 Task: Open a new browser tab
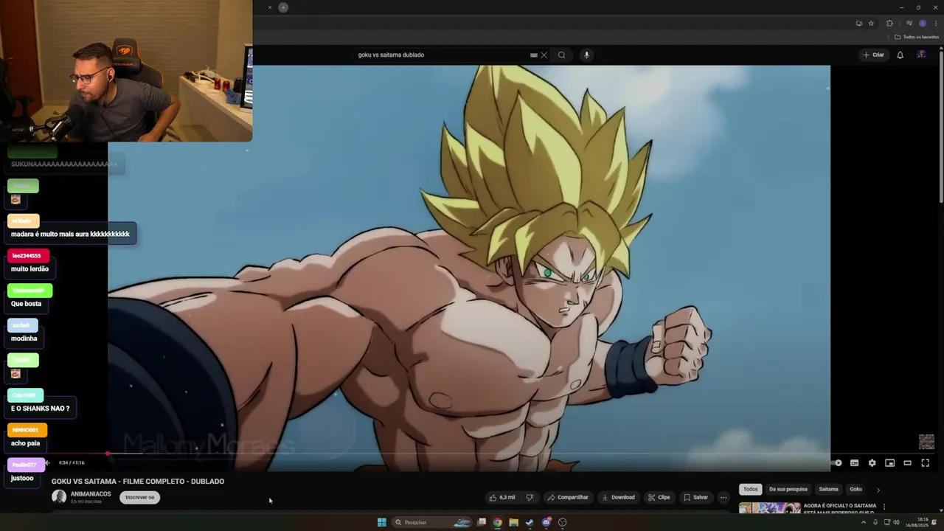click(x=283, y=7)
